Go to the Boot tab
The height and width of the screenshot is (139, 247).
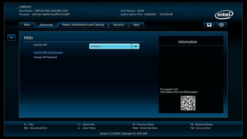[x=136, y=25]
